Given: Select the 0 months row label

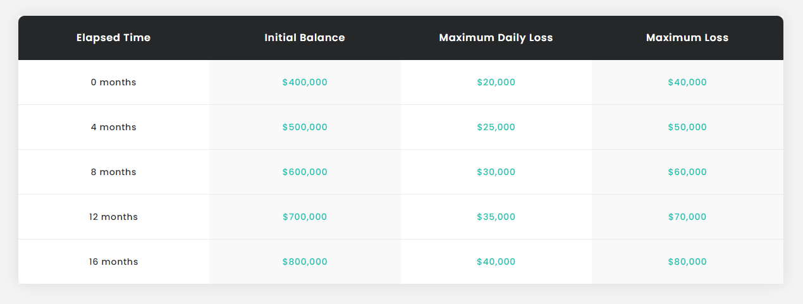Looking at the screenshot, I should click(x=114, y=82).
